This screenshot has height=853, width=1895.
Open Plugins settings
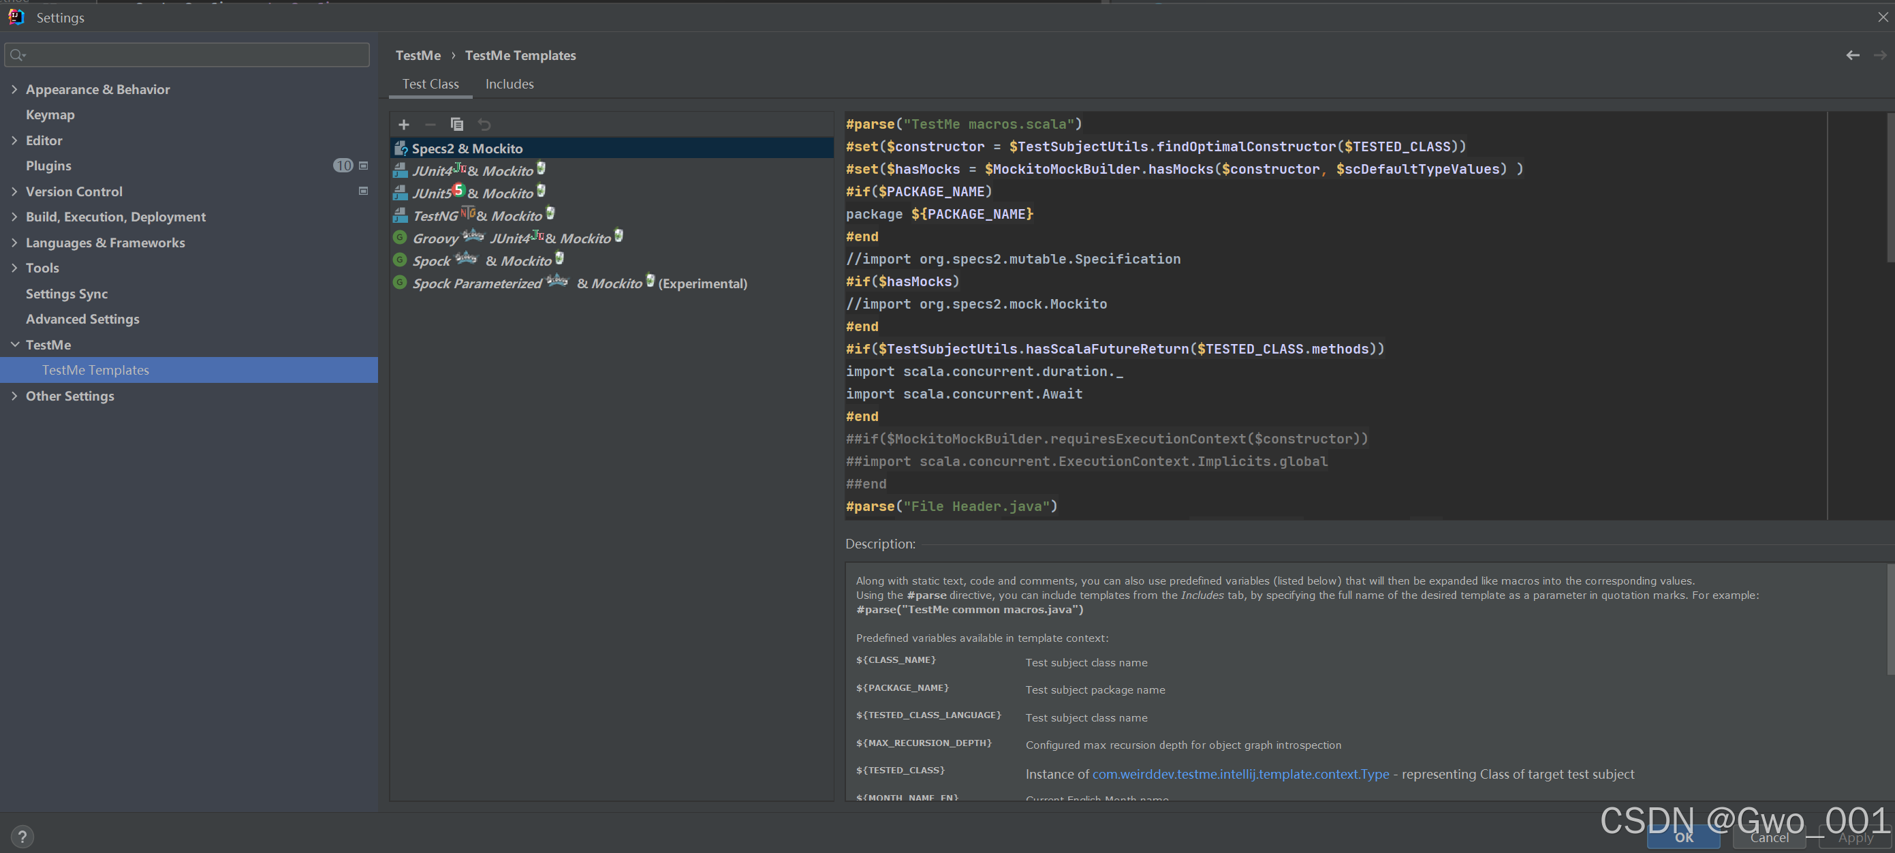pyautogui.click(x=48, y=166)
